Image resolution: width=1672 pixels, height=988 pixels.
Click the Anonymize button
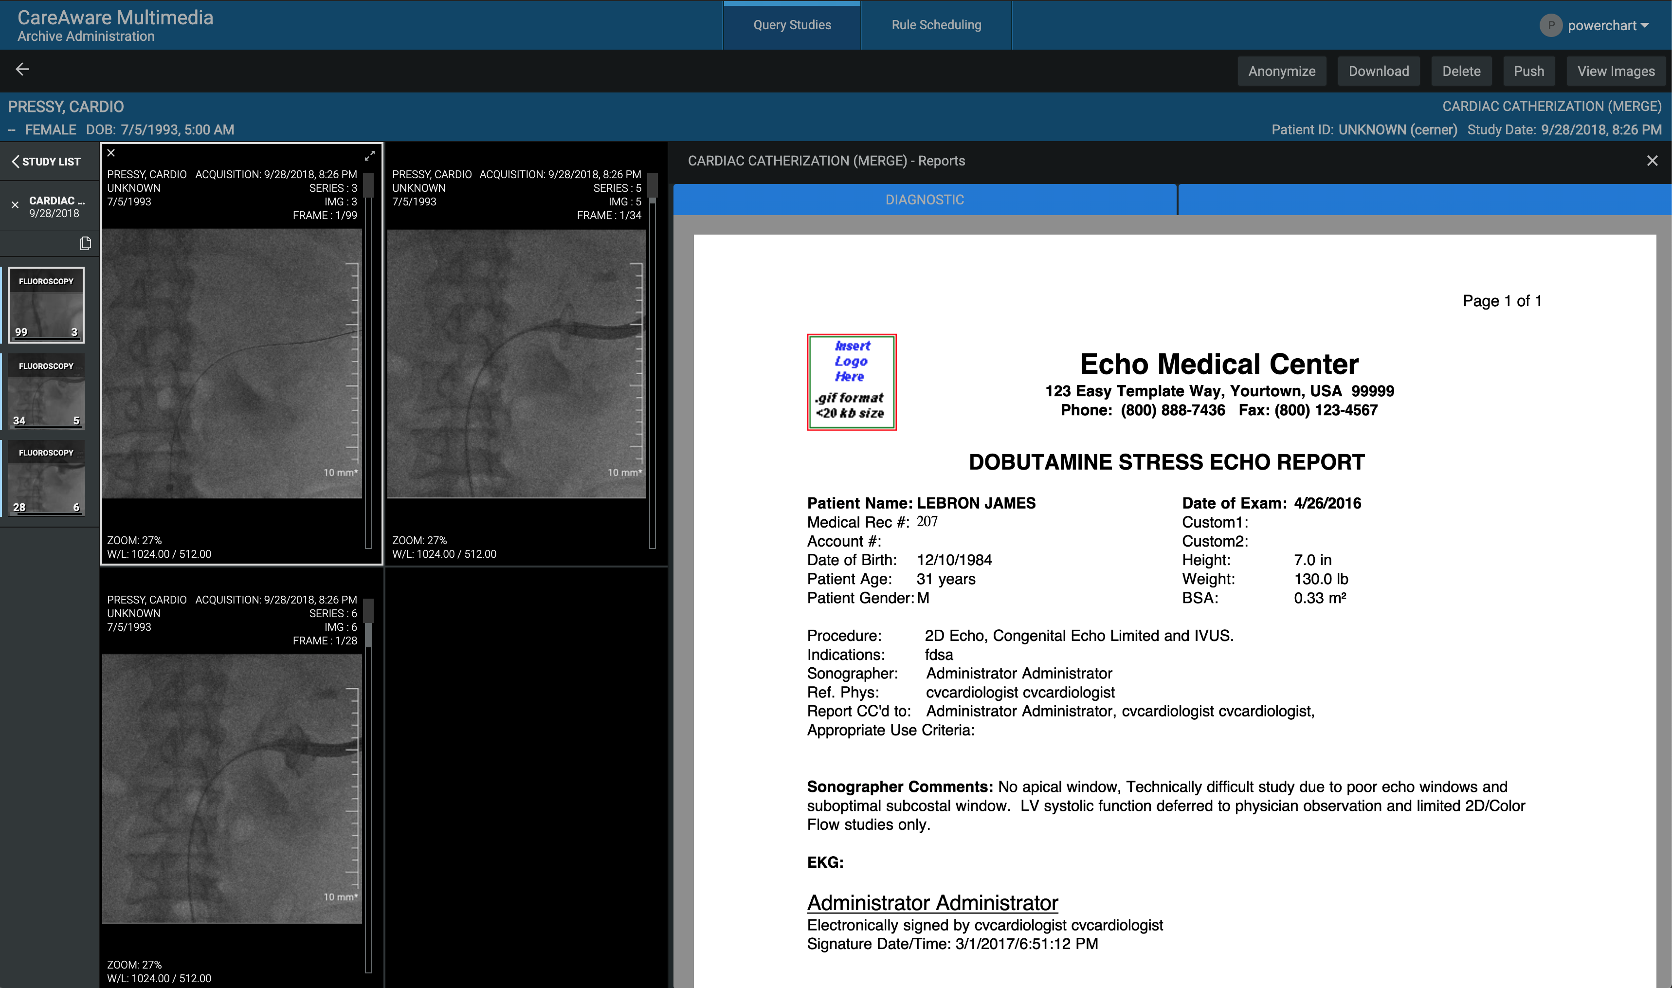click(1282, 71)
